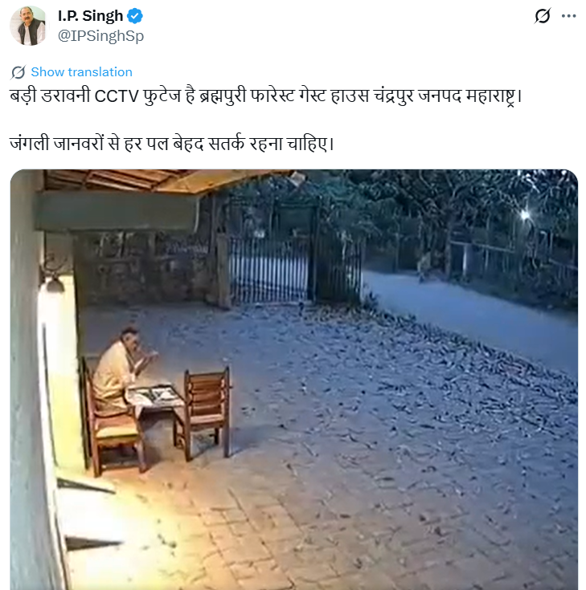
Task: Click the bright street light in video
Action: pyautogui.click(x=525, y=214)
